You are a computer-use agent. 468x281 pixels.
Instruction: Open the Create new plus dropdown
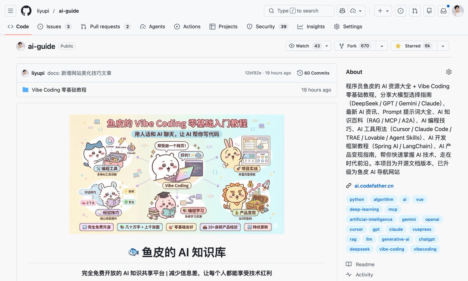383,11
